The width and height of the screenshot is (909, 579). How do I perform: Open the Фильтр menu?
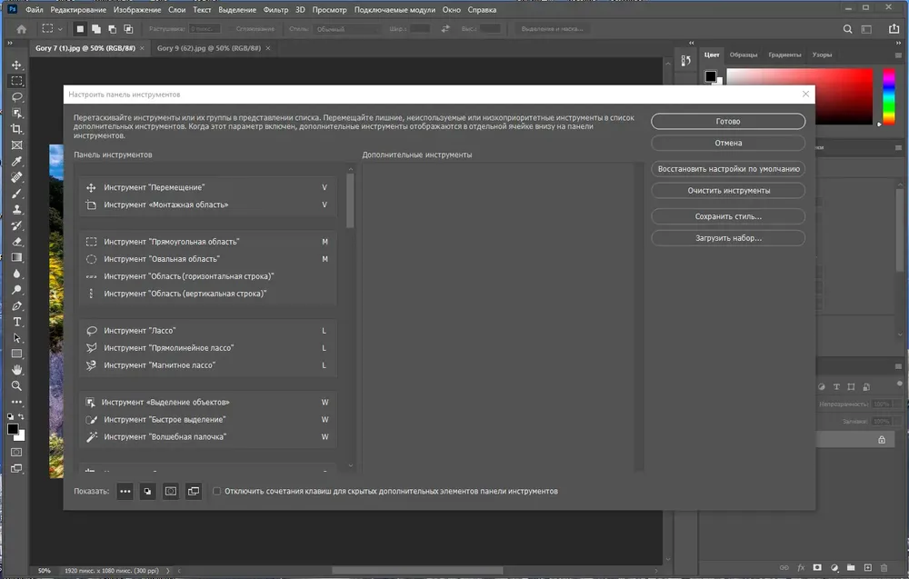pyautogui.click(x=275, y=10)
